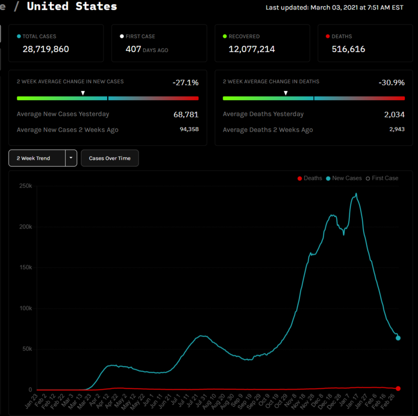The height and width of the screenshot is (416, 418).
Task: Click the peak of the New Cases curve
Action: click(x=356, y=194)
